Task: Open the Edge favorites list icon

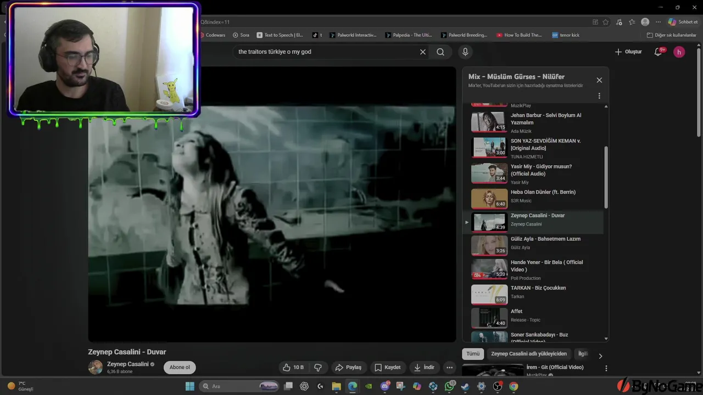Action: (632, 22)
